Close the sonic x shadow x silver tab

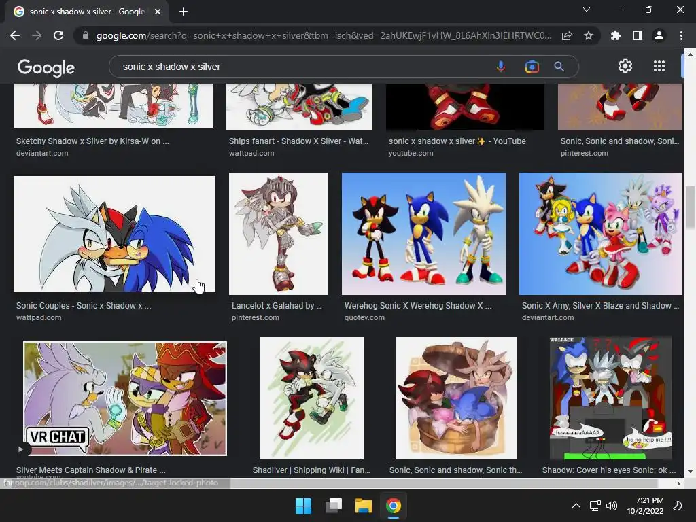(x=158, y=12)
